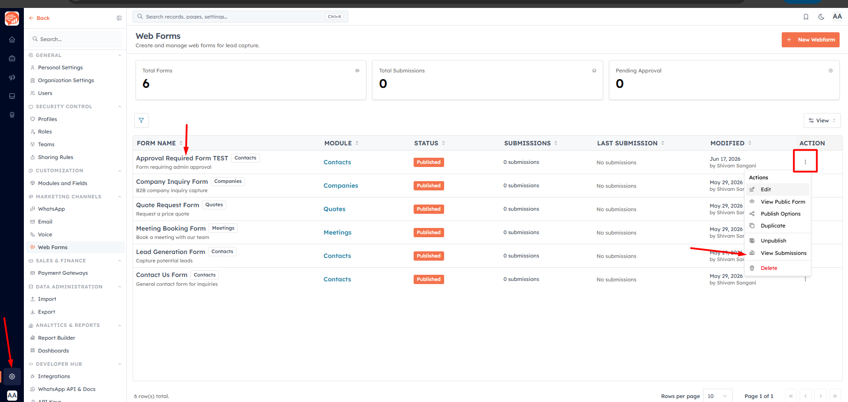Sort table by Form Name column
This screenshot has height=402, width=848.
pyautogui.click(x=160, y=143)
